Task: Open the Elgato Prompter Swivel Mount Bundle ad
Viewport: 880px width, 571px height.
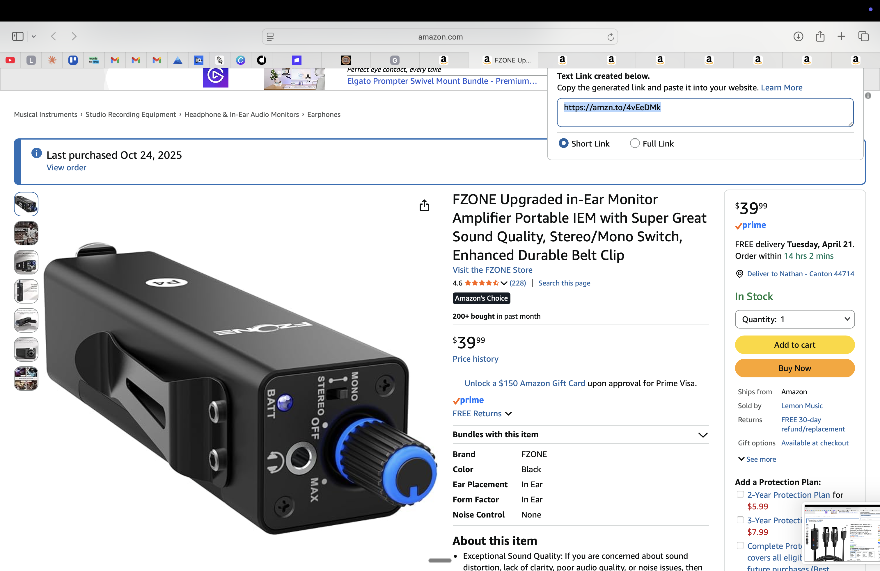Action: click(x=442, y=81)
